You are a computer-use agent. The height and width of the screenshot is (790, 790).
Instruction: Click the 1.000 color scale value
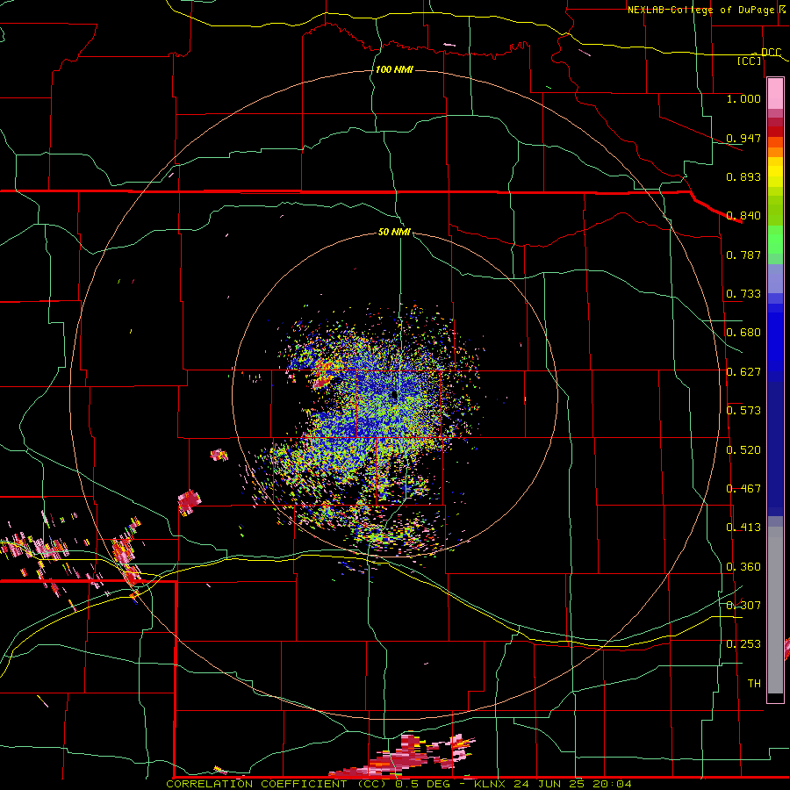click(x=743, y=98)
